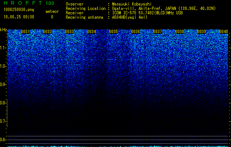Click the 0.8 frequency axis label
The image size is (231, 147).
pos(3,103)
